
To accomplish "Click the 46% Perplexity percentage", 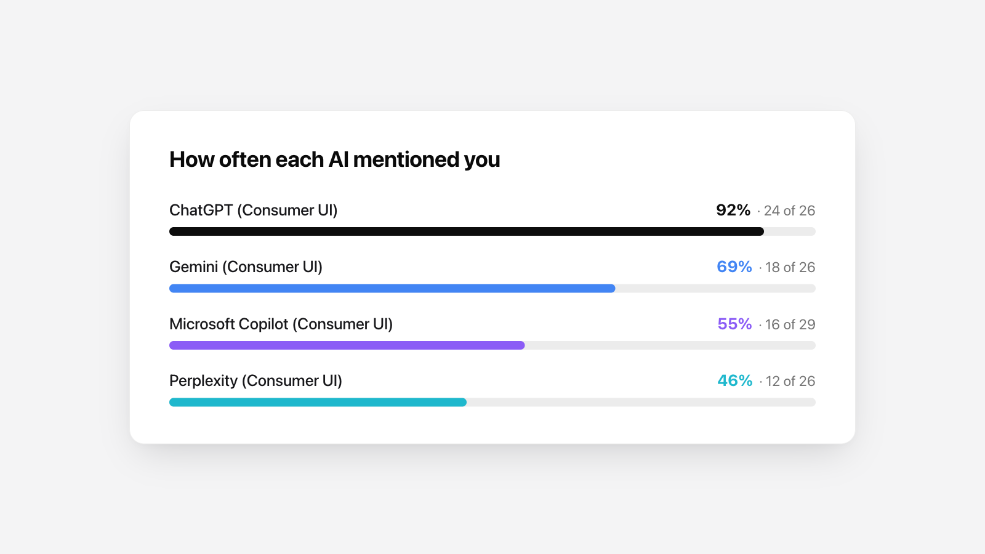I will pyautogui.click(x=735, y=381).
